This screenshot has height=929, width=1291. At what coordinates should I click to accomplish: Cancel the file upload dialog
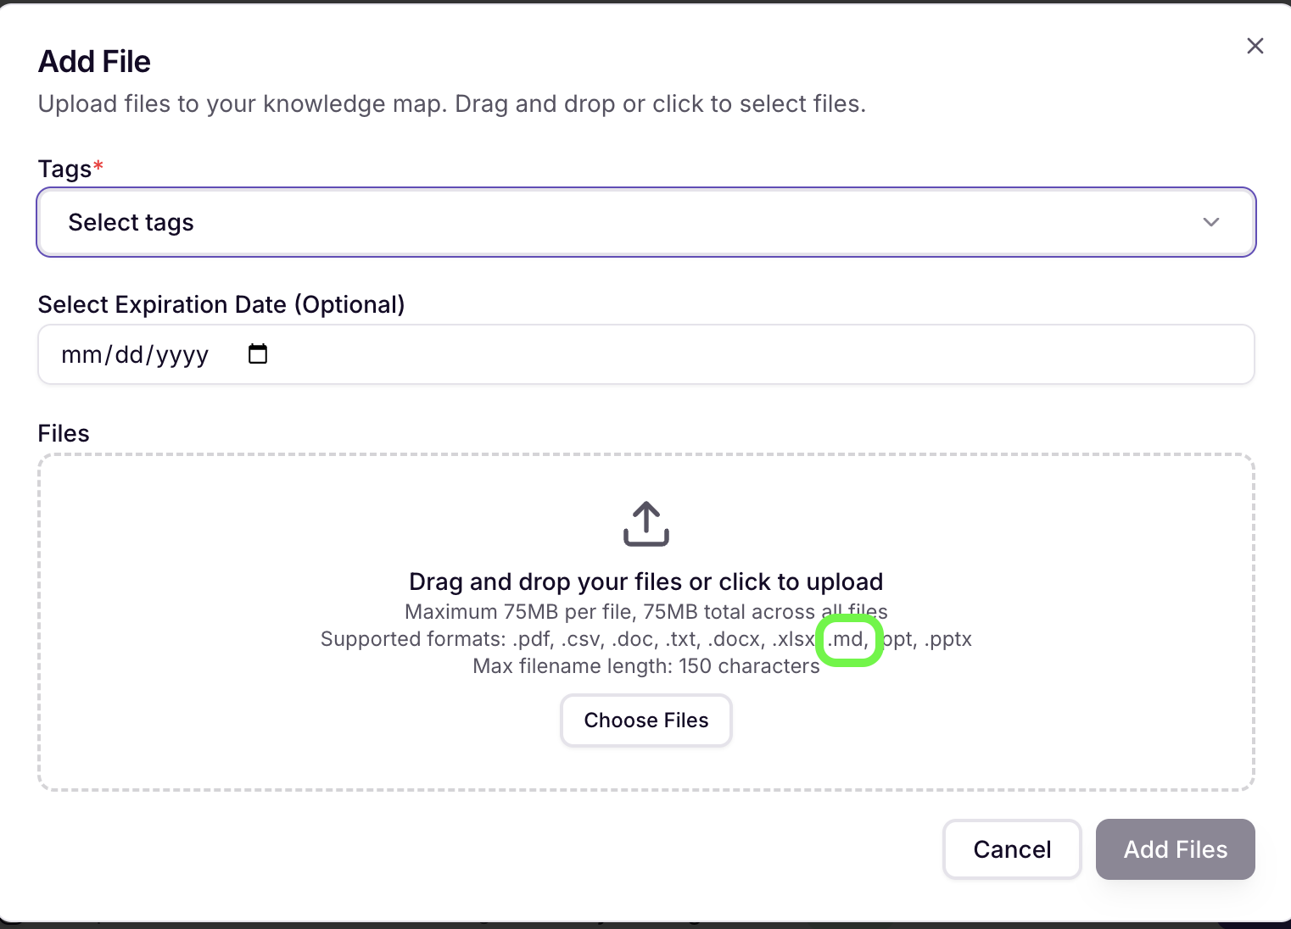click(1012, 849)
